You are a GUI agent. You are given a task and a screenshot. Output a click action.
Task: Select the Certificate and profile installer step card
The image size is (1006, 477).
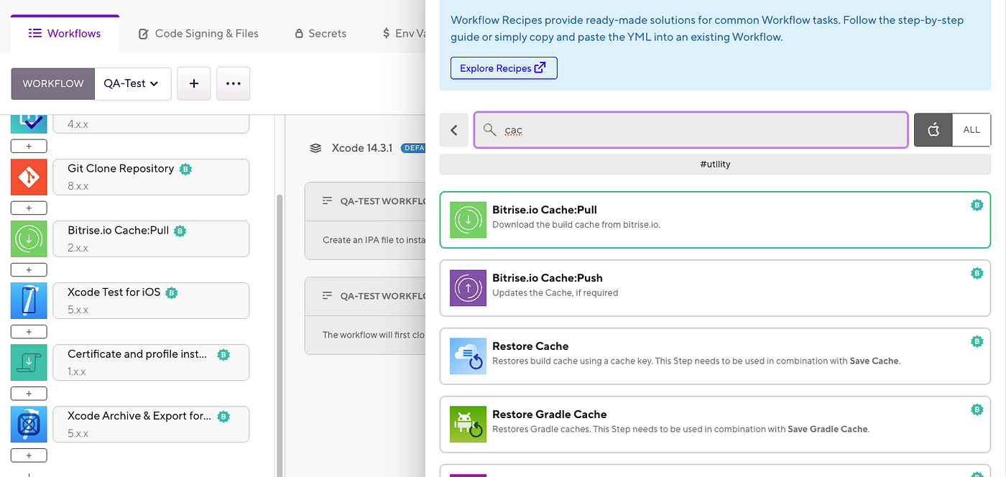point(151,362)
